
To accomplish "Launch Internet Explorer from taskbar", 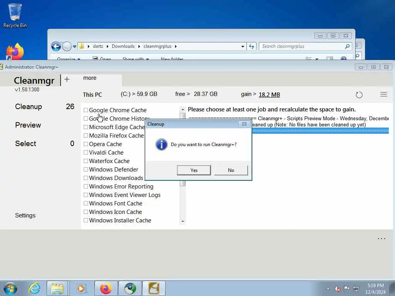I will click(x=34, y=288).
